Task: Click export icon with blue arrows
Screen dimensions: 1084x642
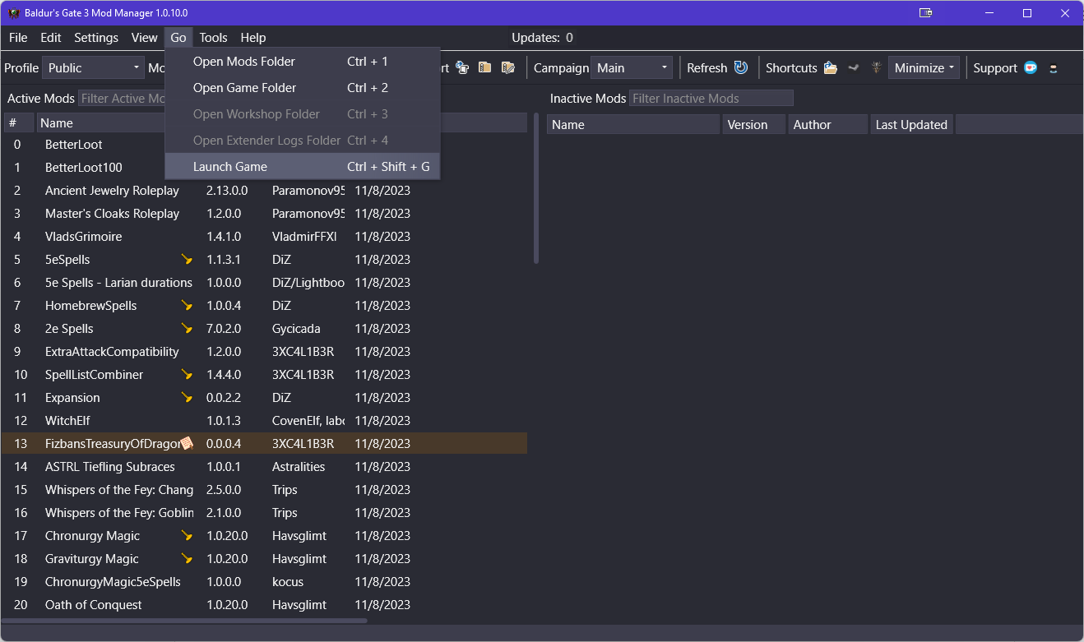Action: click(x=462, y=68)
